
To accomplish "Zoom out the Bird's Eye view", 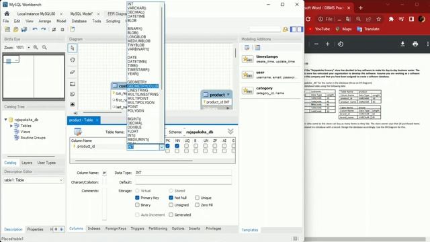I will (44, 48).
